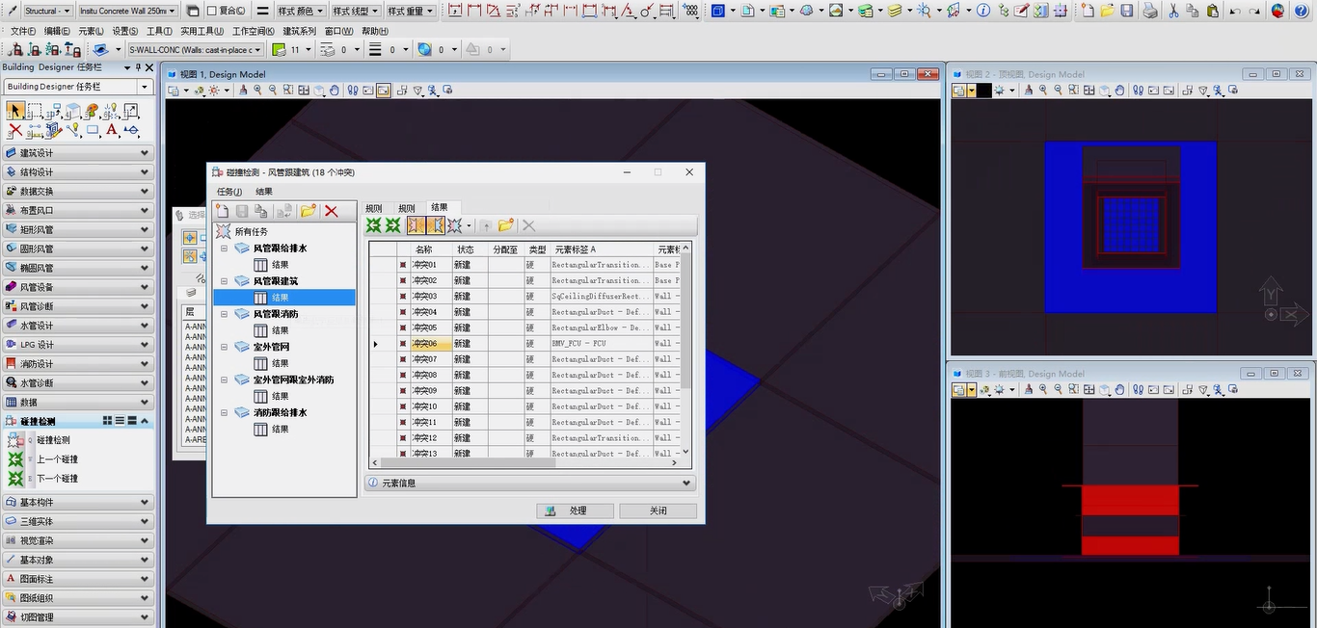Image resolution: width=1317 pixels, height=628 pixels.
Task: Toggle the second highlighted clash display button
Action: point(435,225)
